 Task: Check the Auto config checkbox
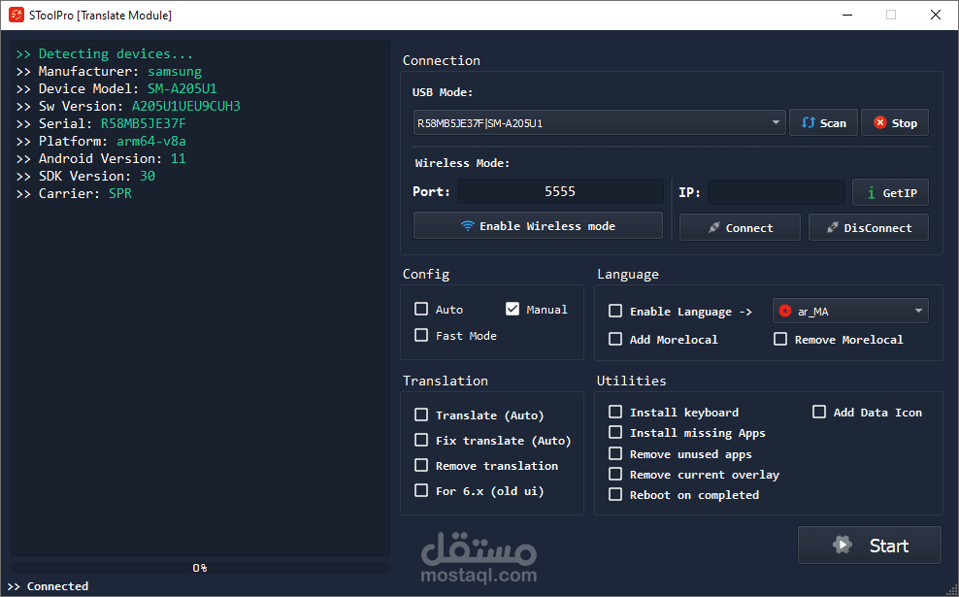pos(421,309)
